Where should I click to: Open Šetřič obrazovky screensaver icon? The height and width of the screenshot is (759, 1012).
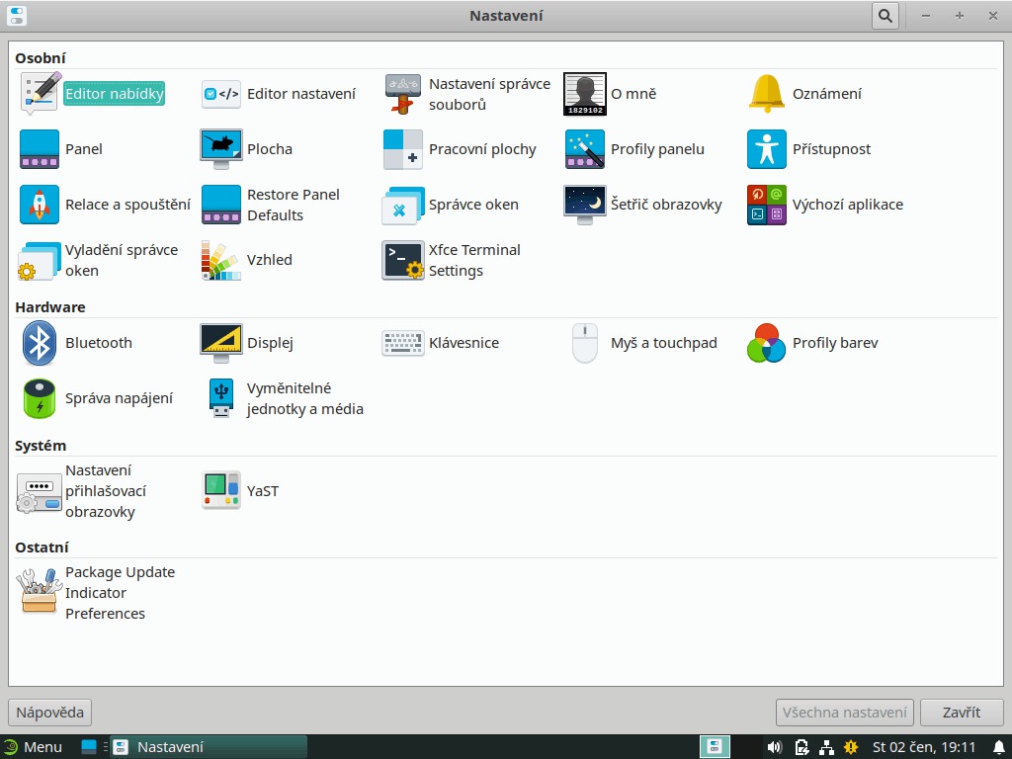pyautogui.click(x=585, y=205)
